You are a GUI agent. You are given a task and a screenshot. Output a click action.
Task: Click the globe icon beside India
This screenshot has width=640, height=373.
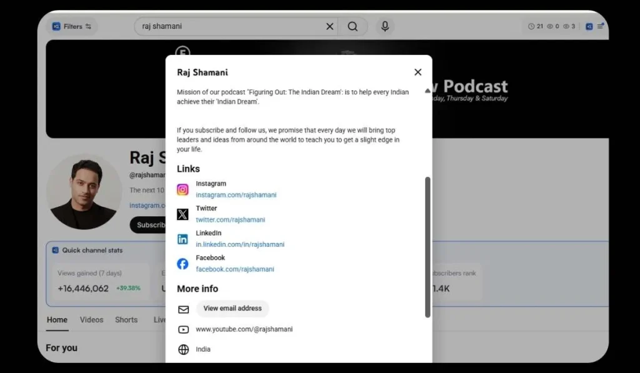click(x=183, y=349)
